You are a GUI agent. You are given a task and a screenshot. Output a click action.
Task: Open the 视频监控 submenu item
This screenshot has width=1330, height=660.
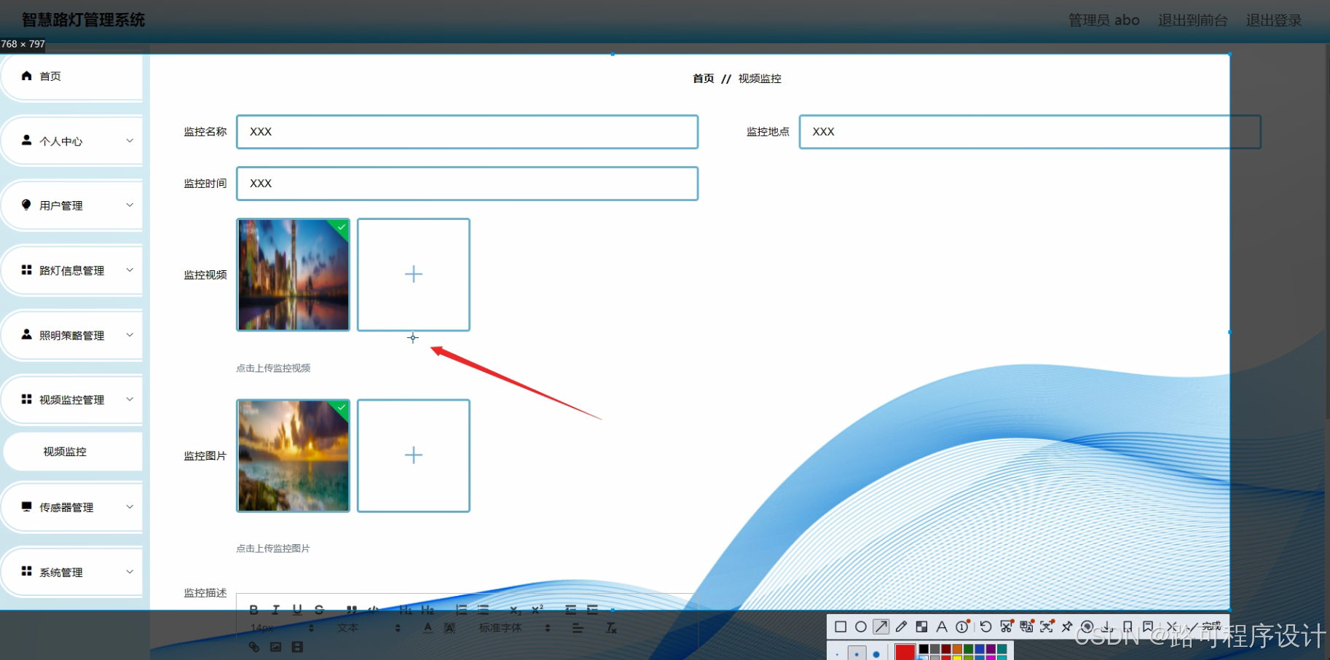[72, 452]
